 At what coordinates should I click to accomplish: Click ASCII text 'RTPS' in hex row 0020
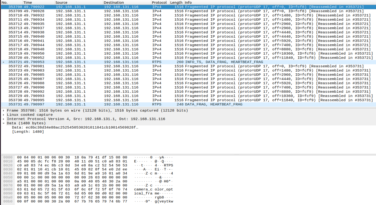(168, 165)
